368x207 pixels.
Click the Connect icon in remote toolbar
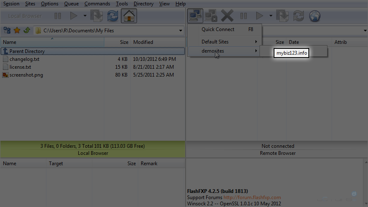coord(195,16)
